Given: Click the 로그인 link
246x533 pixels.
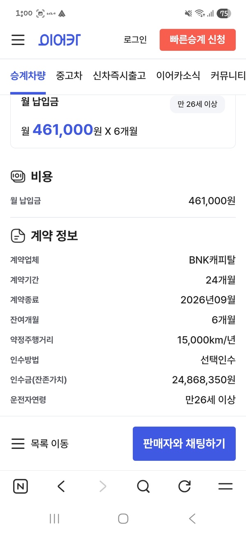Looking at the screenshot, I should pos(135,40).
